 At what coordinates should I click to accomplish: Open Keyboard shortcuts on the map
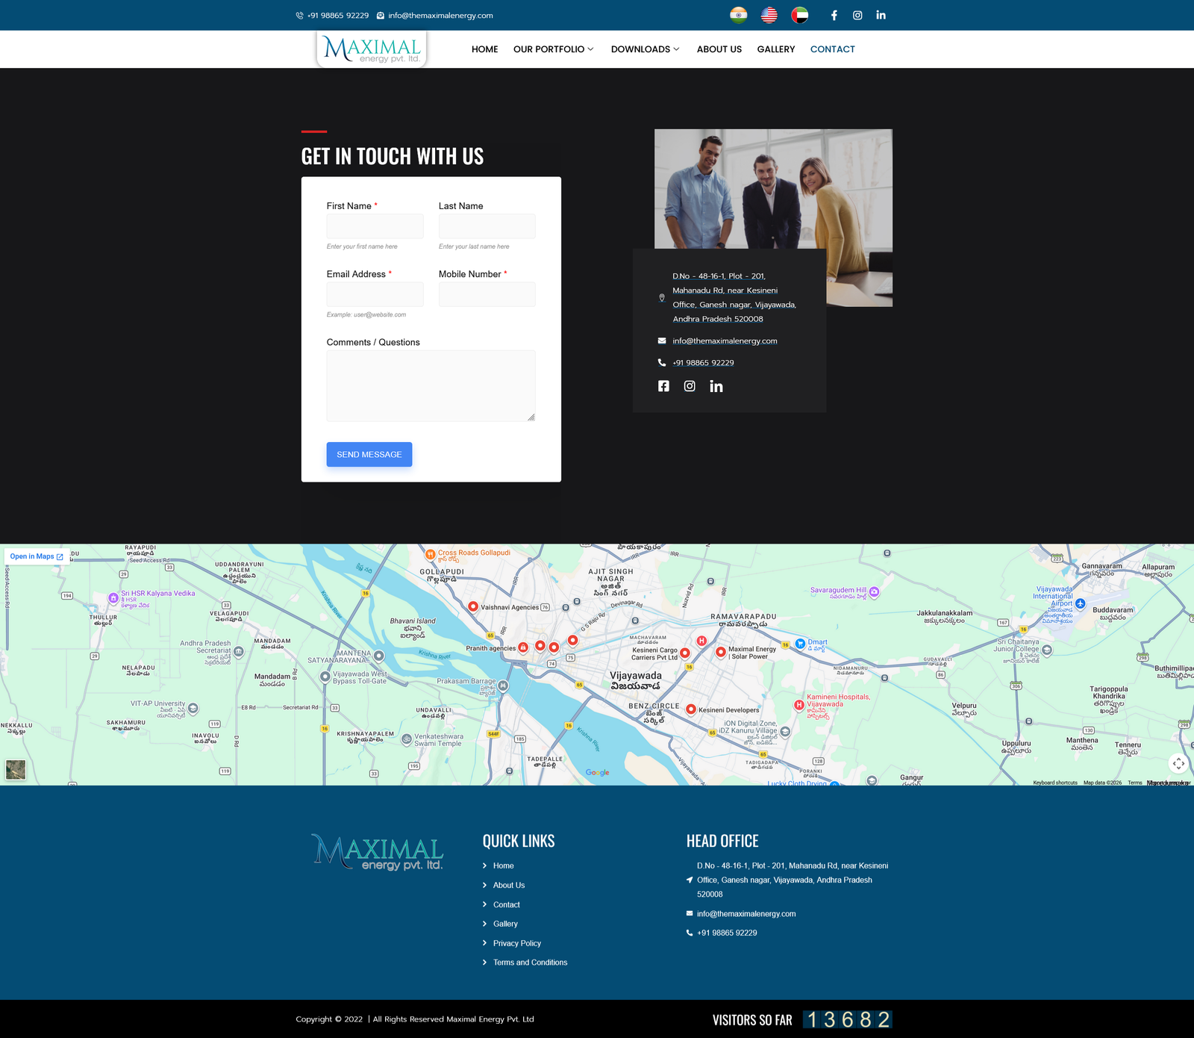pos(1055,783)
